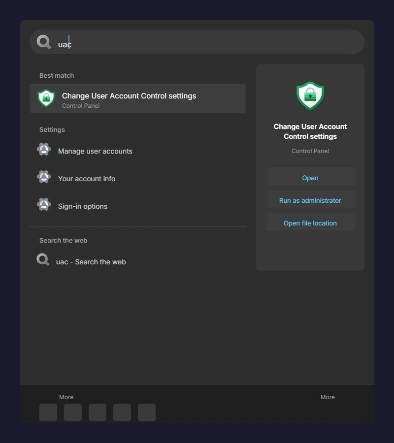Click the "Search the web" section header
The height and width of the screenshot is (443, 394).
(64, 240)
